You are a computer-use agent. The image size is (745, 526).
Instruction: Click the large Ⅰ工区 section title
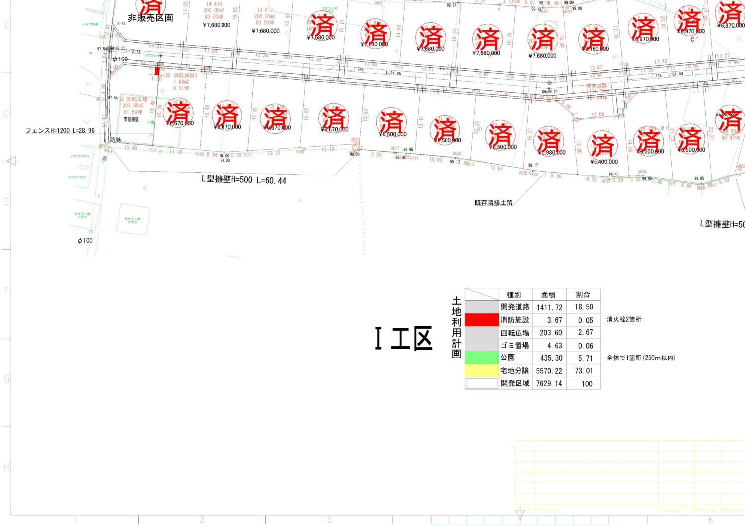pos(404,339)
